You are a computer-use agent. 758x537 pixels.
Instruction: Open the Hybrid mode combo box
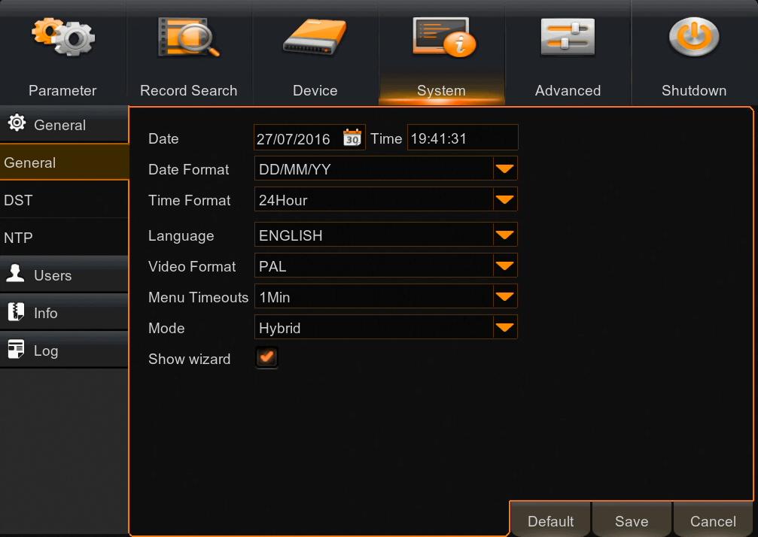(x=385, y=327)
